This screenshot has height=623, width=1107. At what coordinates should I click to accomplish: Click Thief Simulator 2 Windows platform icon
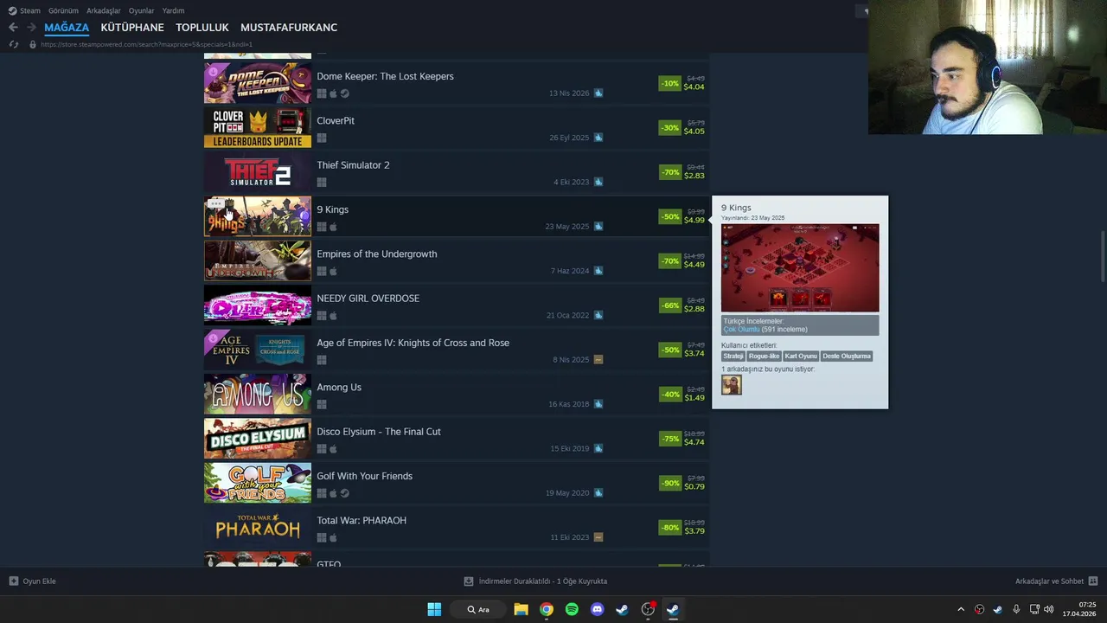[x=322, y=183]
